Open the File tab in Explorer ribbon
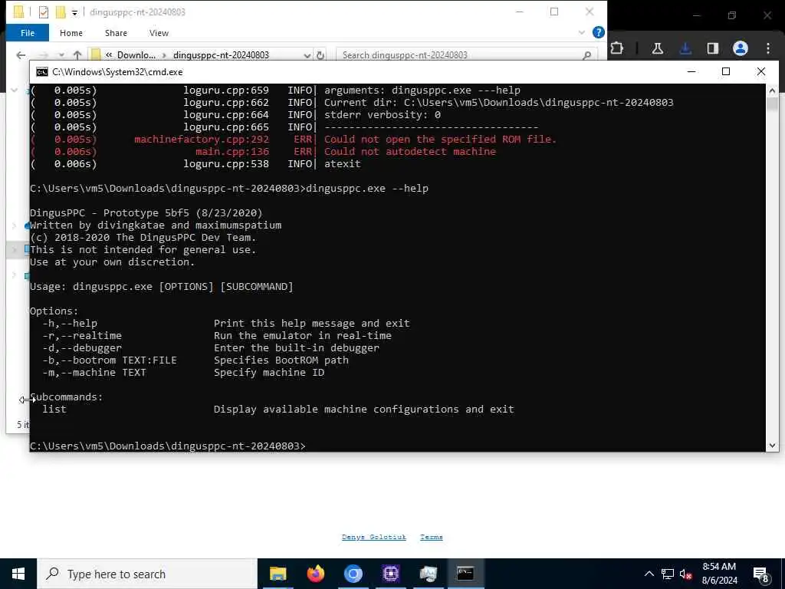The image size is (785, 589). 28,33
